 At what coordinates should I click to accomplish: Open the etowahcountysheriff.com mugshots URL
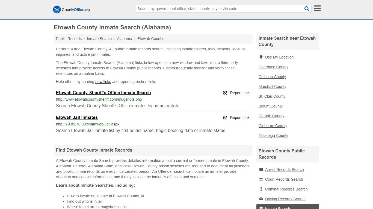(x=99, y=99)
